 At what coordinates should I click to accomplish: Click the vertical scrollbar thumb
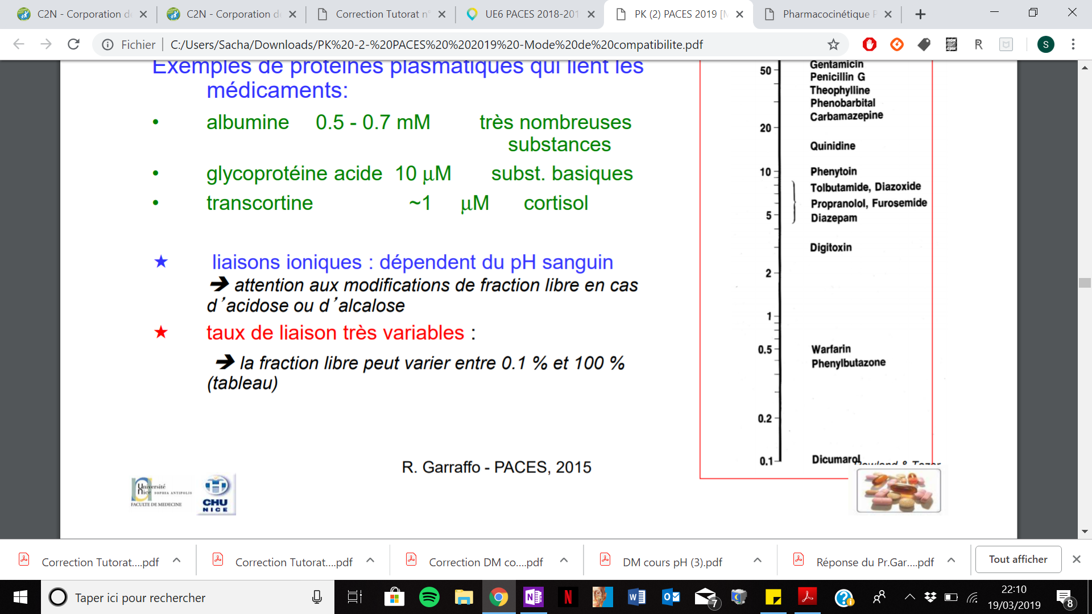(1085, 283)
